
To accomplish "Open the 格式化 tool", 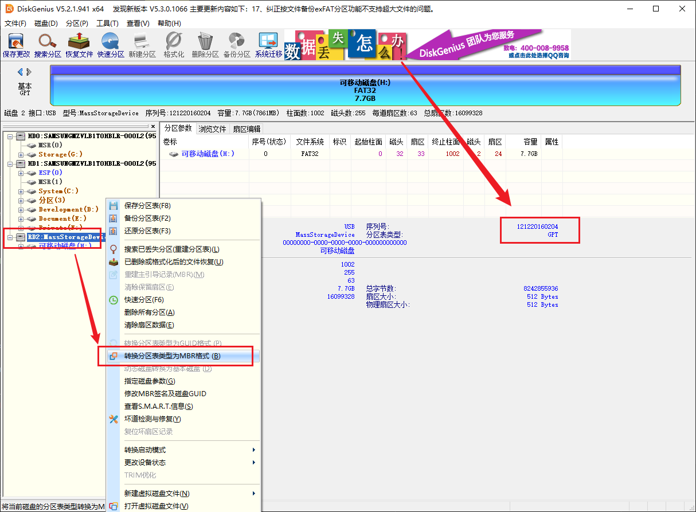I will click(173, 44).
